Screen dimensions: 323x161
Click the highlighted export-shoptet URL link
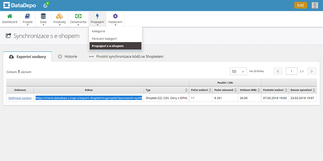pos(89,98)
